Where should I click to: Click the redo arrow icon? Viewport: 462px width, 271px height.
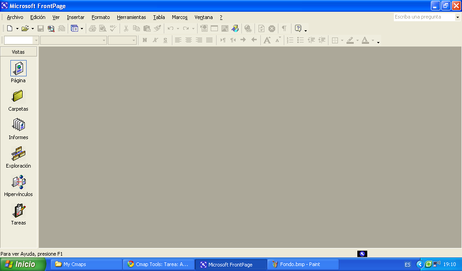(185, 28)
